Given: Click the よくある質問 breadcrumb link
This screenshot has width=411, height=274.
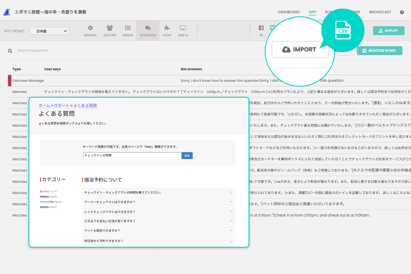Looking at the screenshot, I should point(85,105).
